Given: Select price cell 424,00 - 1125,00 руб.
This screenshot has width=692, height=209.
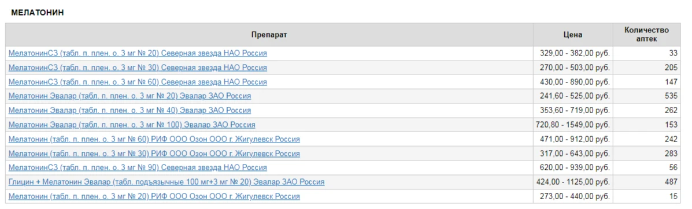Looking at the screenshot, I should 573,182.
